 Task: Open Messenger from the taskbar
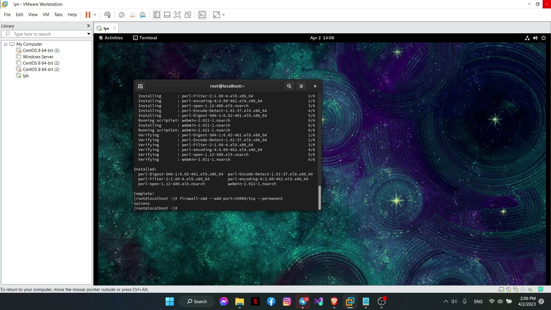pos(224,301)
